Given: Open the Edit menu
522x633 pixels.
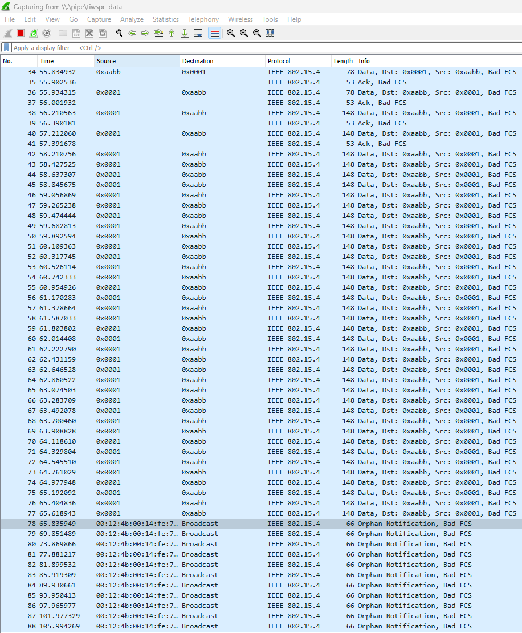Looking at the screenshot, I should pyautogui.click(x=30, y=19).
